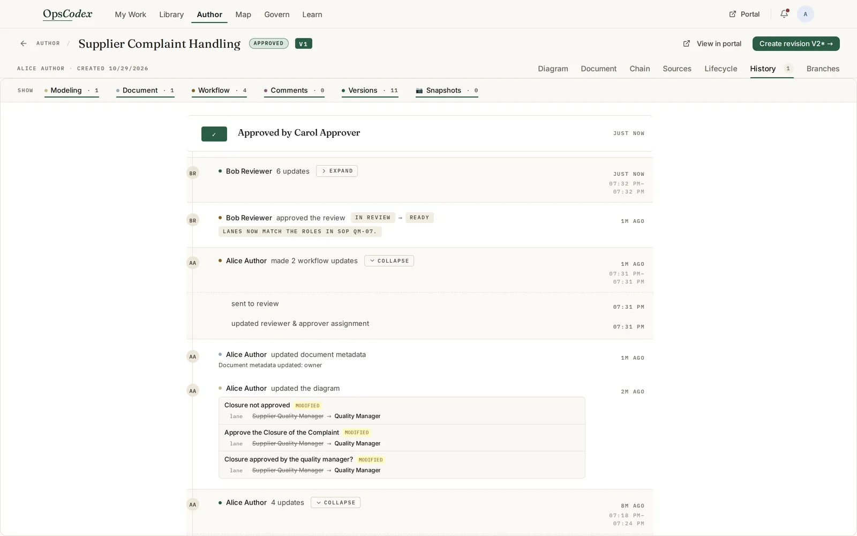
Task: Click 'Approve the Closure of the Complaint' row
Action: tap(402, 438)
